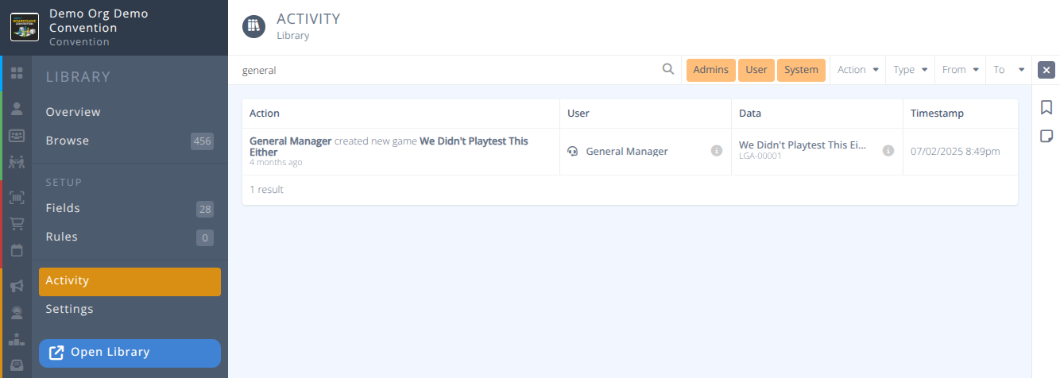Close the filter bar with the X button
This screenshot has width=1060, height=378.
[1046, 70]
